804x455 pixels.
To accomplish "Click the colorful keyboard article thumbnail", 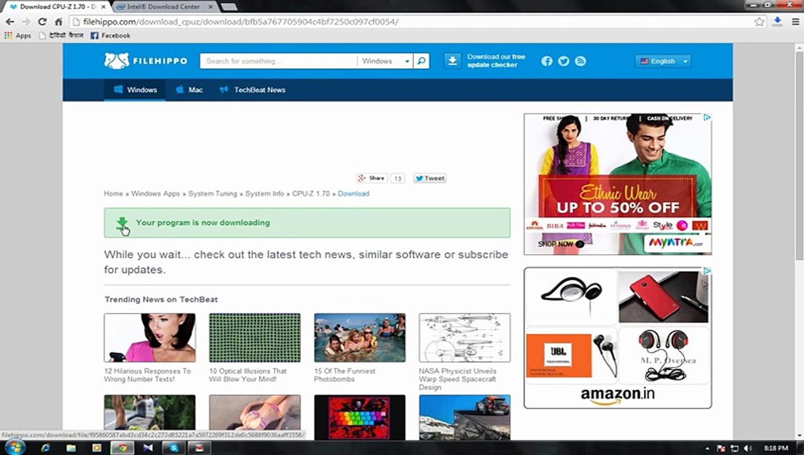I will tap(360, 417).
